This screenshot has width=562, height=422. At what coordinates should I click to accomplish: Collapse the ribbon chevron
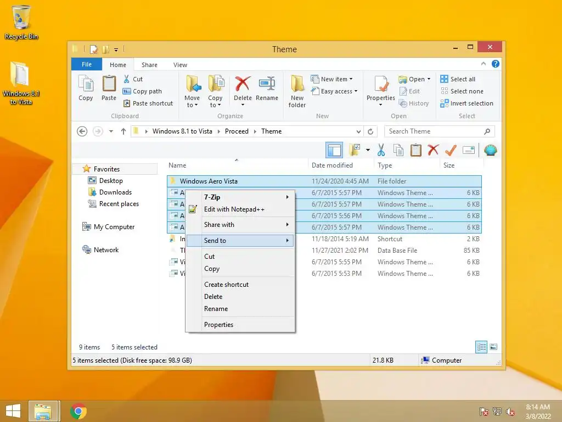[484, 64]
